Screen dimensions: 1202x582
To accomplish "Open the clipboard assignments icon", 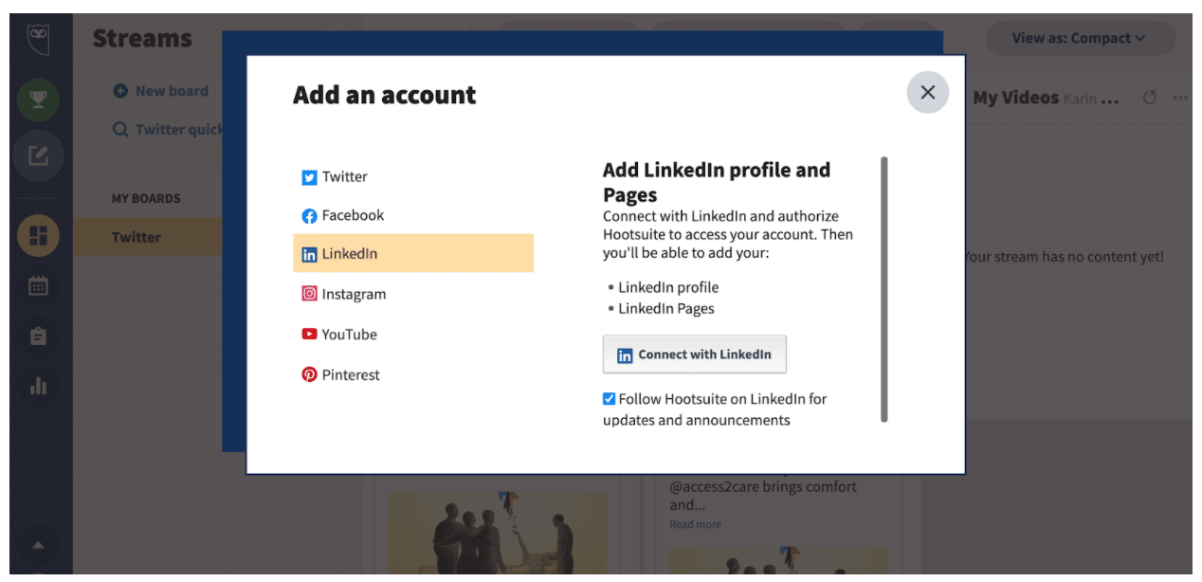I will coord(39,336).
